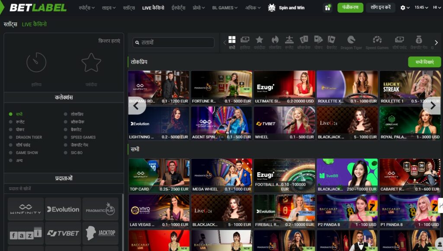The width and height of the screenshot is (443, 251).
Task: Click the BetLabel logo
Action: (38, 8)
